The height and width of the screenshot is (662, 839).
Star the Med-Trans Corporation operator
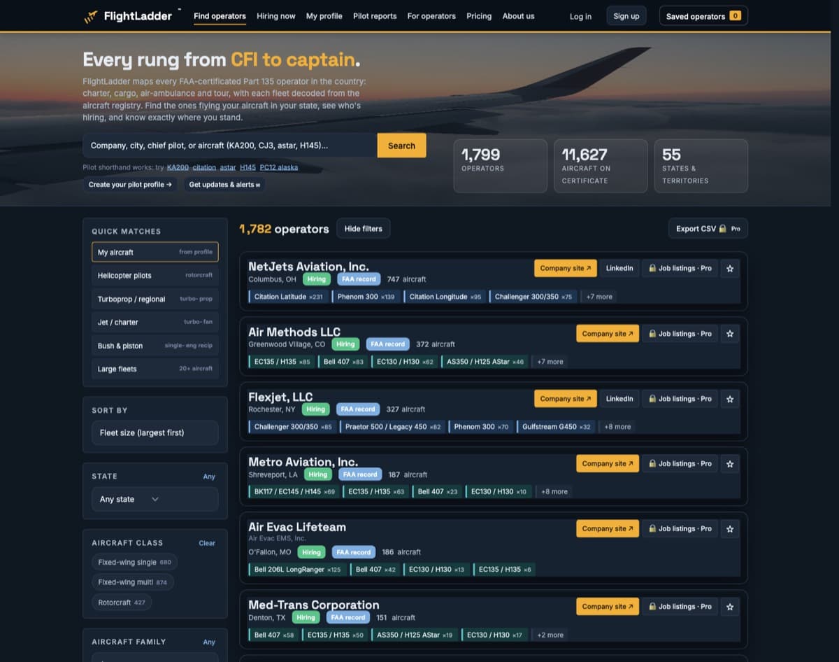click(x=730, y=607)
